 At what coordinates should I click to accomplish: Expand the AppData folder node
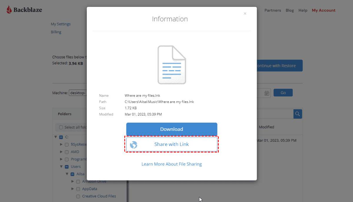point(72,189)
